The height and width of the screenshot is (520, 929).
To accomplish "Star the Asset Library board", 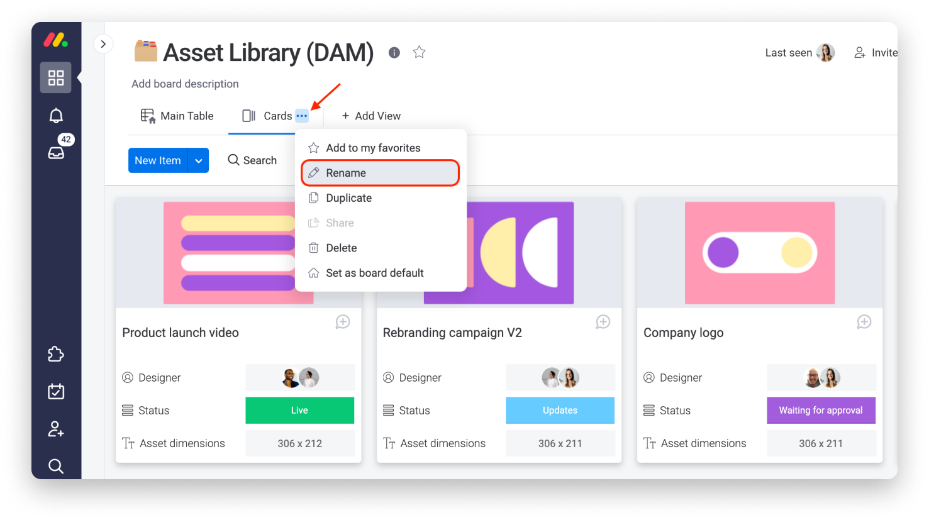I will [x=420, y=52].
